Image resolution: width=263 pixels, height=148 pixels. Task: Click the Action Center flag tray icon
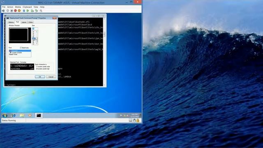[x=121, y=116]
